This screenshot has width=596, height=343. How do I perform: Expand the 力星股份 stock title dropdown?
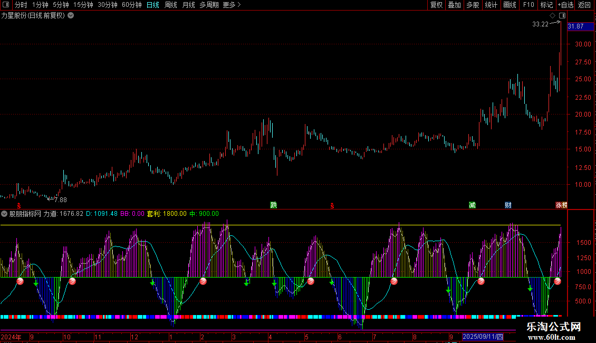(71, 15)
